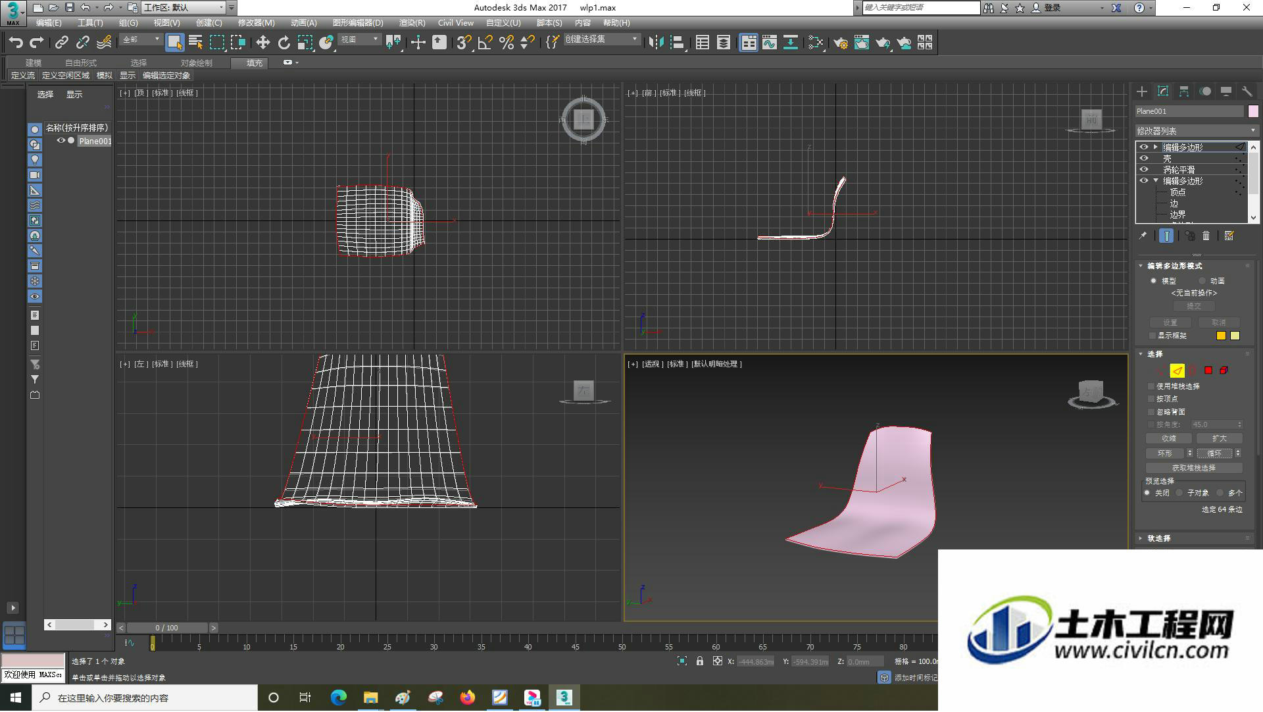Enable 显示框架 checkbox
Screen dimensions: 1263x712
[1152, 336]
